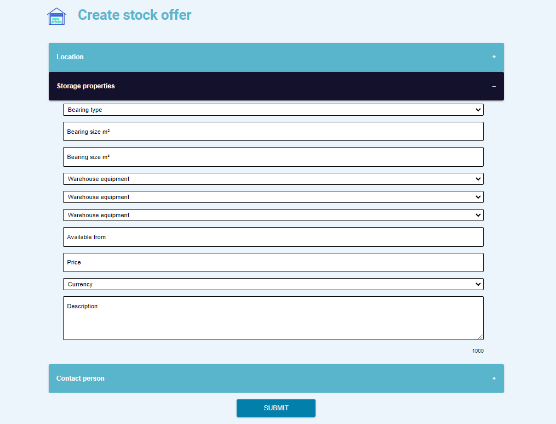The image size is (556, 424).
Task: Open the Currency dropdown
Action: 273,284
